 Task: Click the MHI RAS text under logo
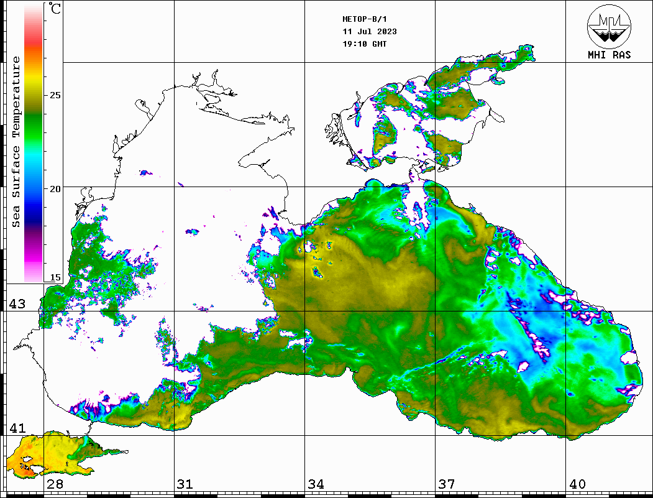[x=609, y=55]
